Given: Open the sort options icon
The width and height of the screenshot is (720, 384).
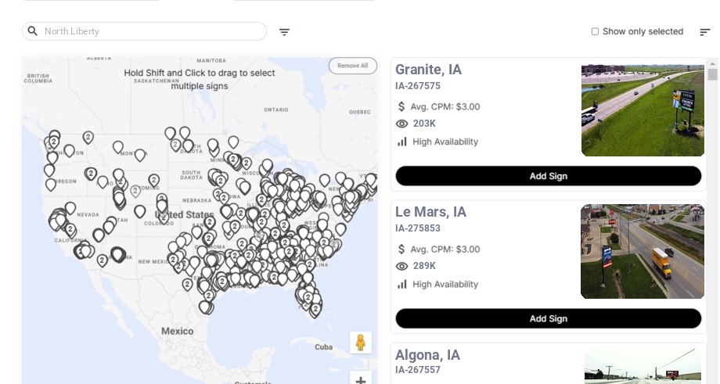Looking at the screenshot, I should click(x=705, y=31).
